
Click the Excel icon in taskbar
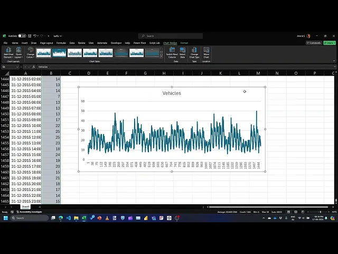click(84, 218)
